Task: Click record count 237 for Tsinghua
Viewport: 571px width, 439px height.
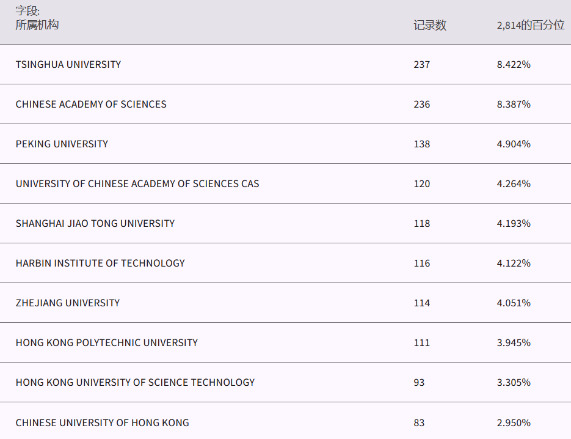Action: pos(421,64)
